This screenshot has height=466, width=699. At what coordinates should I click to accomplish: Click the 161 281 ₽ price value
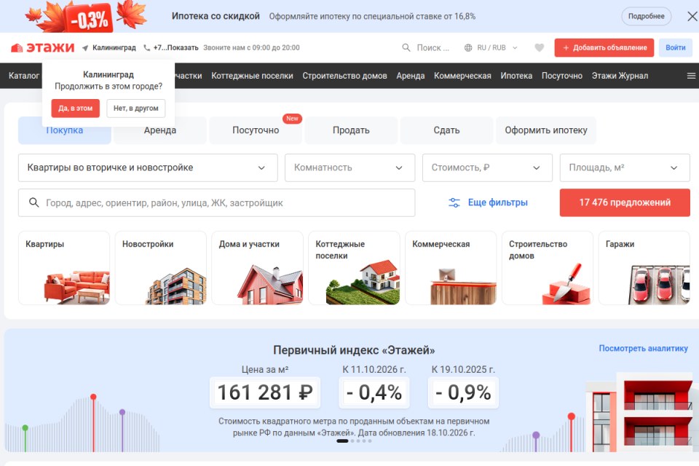265,392
